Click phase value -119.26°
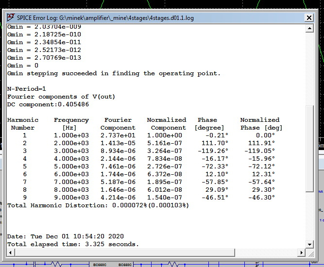Image resolution: width=324 pixels, height=267 pixels. [x=213, y=151]
